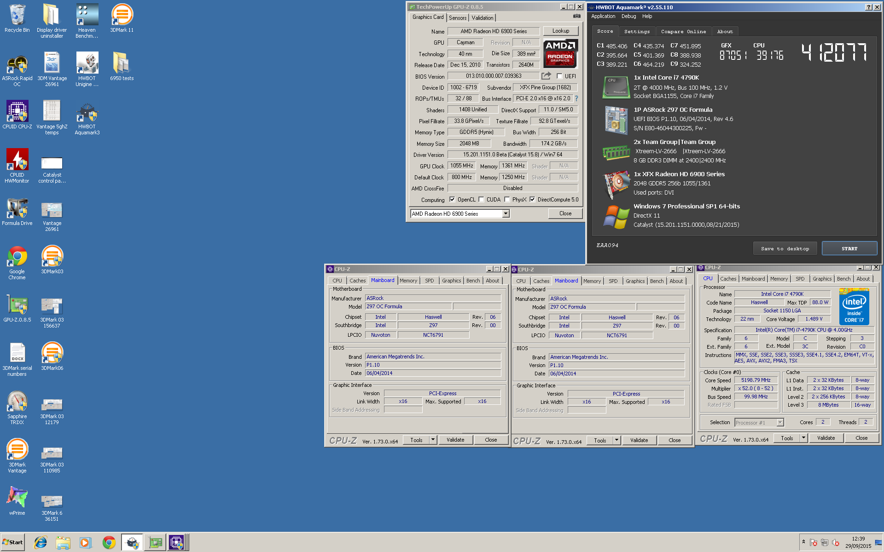
Task: Click GPU-Z BIOS share export icon
Action: coord(546,76)
